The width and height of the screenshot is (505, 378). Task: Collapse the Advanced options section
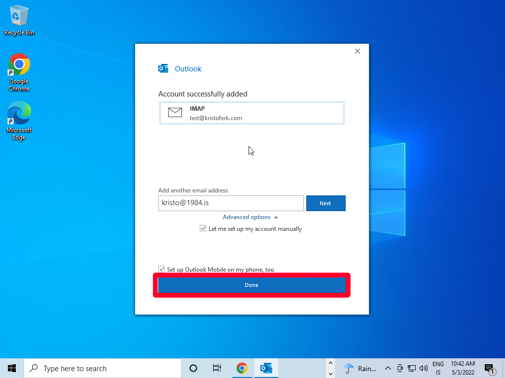coord(250,217)
